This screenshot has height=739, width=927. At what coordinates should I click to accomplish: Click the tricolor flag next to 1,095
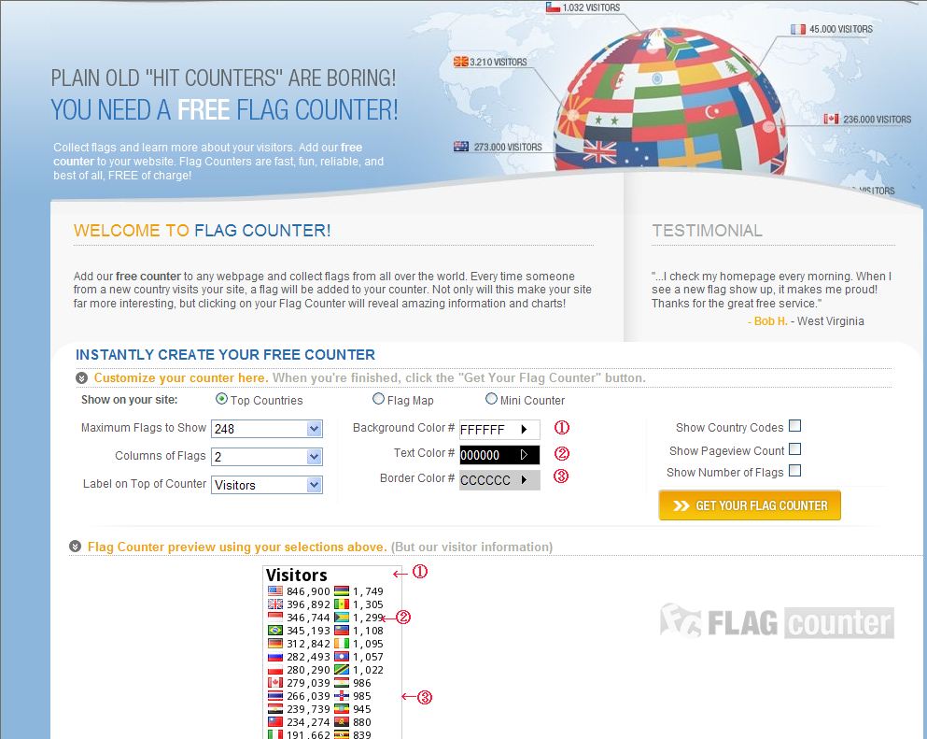[341, 643]
